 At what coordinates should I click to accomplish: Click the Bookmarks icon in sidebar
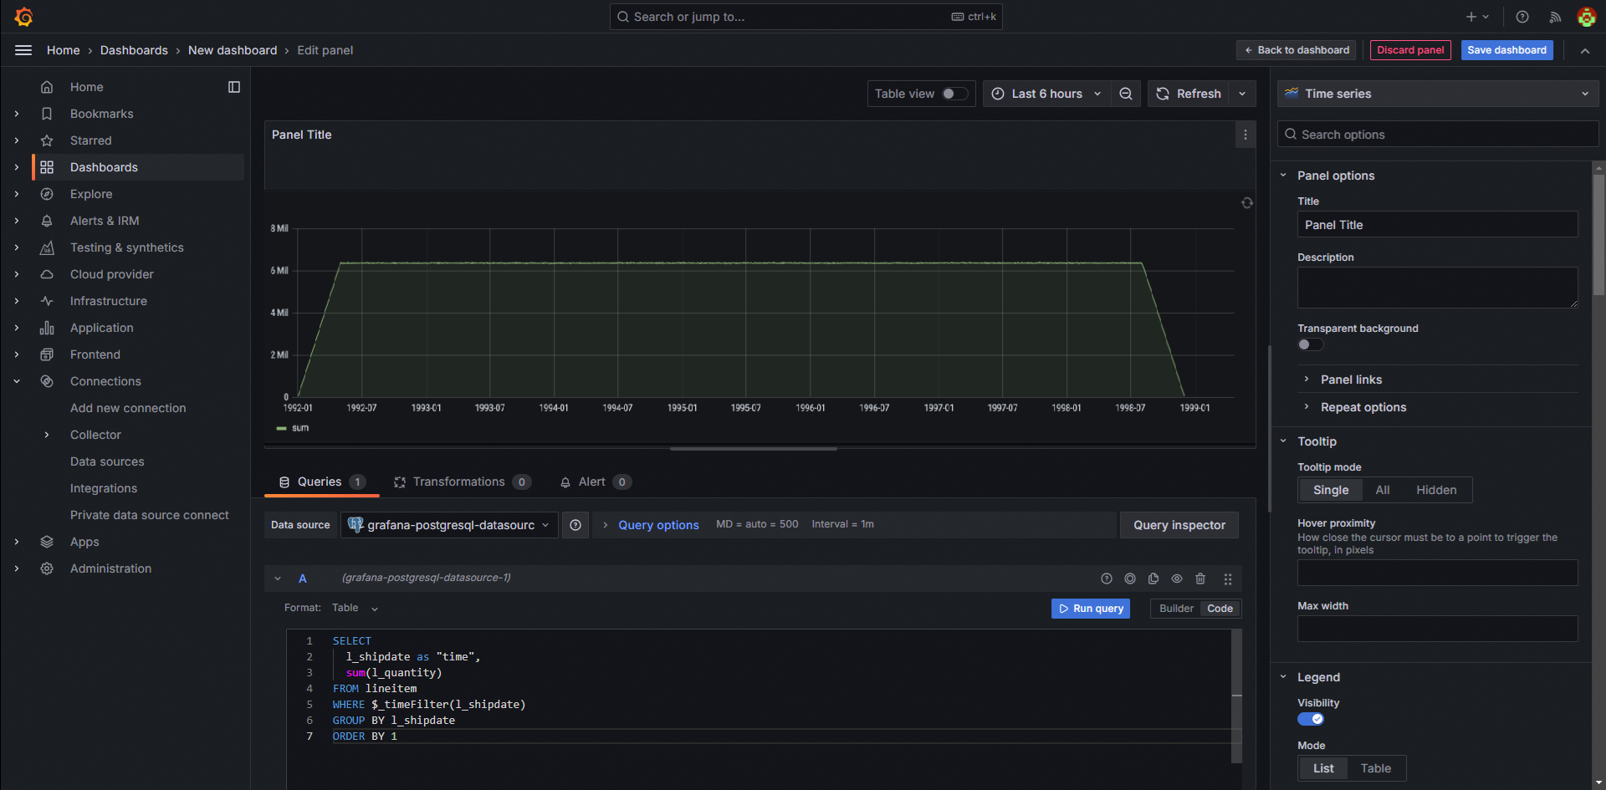coord(47,114)
